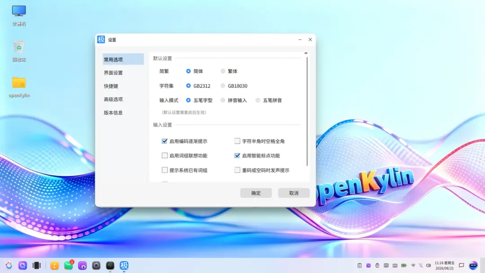The image size is (485, 273).
Task: Confirm settings with 确定 button
Action: pyautogui.click(x=256, y=193)
